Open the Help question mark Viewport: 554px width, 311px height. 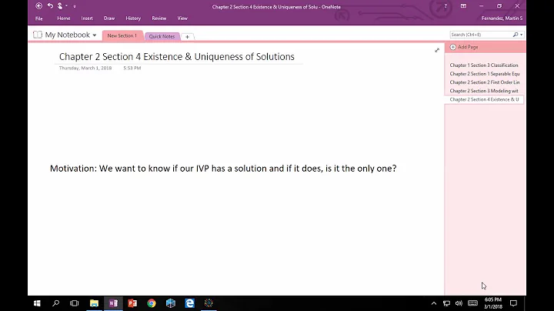446,6
